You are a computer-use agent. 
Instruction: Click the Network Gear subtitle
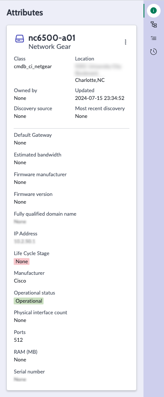(x=50, y=47)
